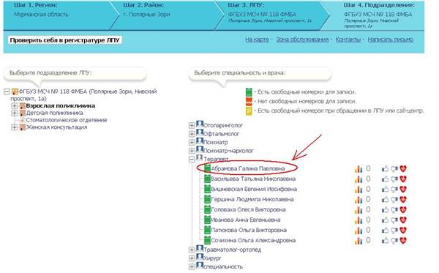Screen dimensions: 439x273
Task: Open the На карте link
Action: 257,40
